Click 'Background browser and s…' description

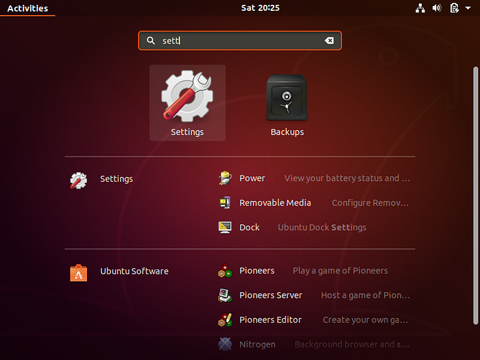pyautogui.click(x=352, y=344)
